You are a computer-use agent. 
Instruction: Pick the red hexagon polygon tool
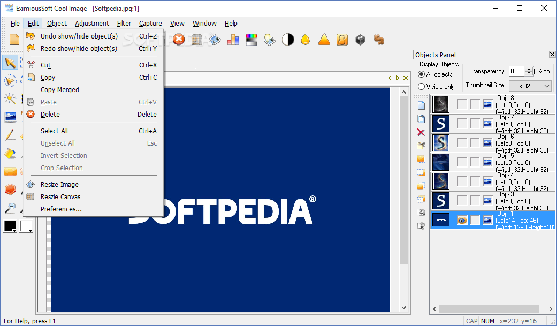point(10,189)
